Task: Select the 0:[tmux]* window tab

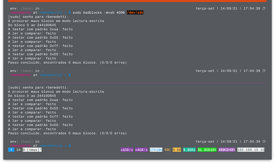Action: click(x=32, y=150)
